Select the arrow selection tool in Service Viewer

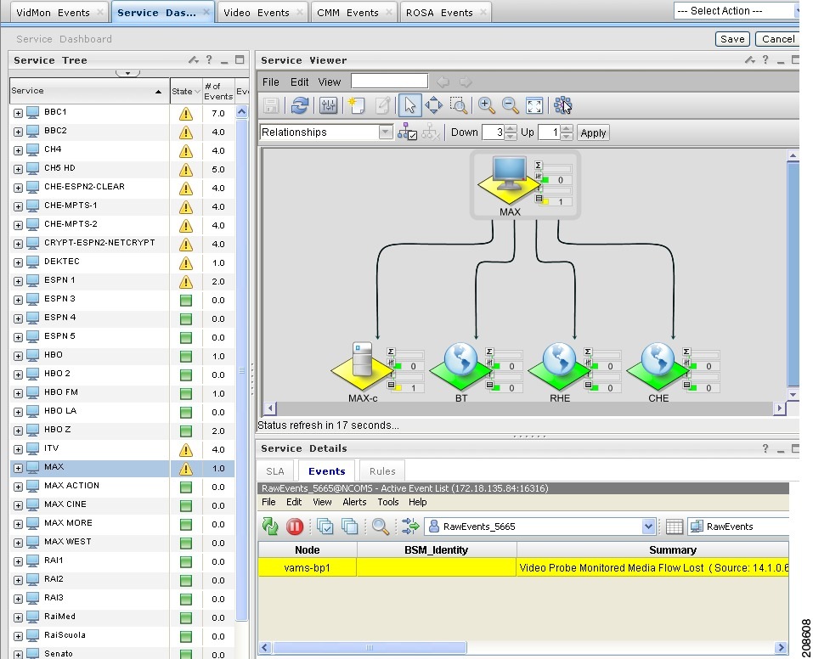click(409, 105)
